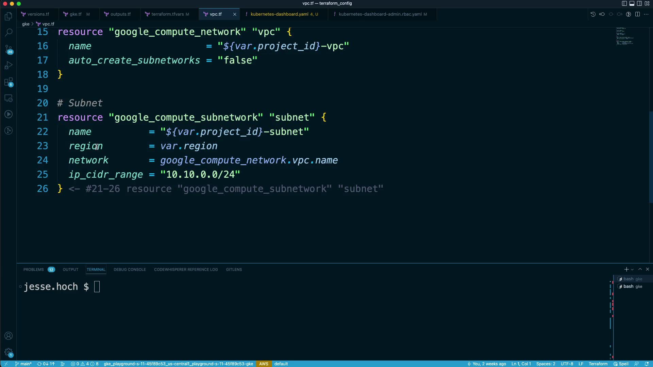Image resolution: width=653 pixels, height=367 pixels.
Task: Toggle secondary side bar layout button
Action: click(639, 3)
